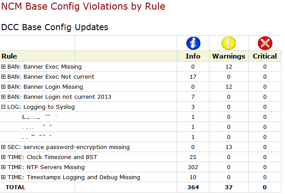Expand TIME: Timestamps Logging and Debug Missing
Screen dimensions: 285x194
[3, 177]
